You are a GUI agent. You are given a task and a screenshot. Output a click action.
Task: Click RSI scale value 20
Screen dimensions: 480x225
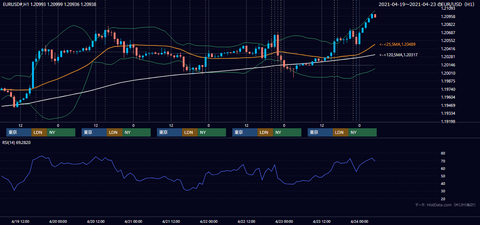tap(443, 199)
